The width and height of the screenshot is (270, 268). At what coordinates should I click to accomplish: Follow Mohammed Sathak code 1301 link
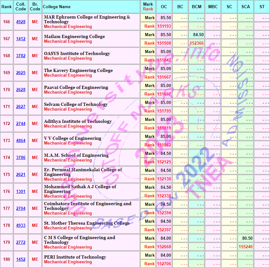(21, 192)
